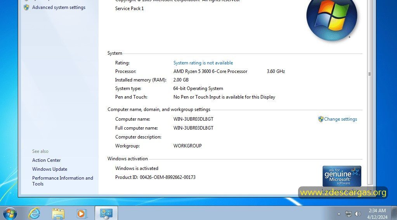This screenshot has height=220, width=397.
Task: Click the WORKGROUP value
Action: point(187,146)
